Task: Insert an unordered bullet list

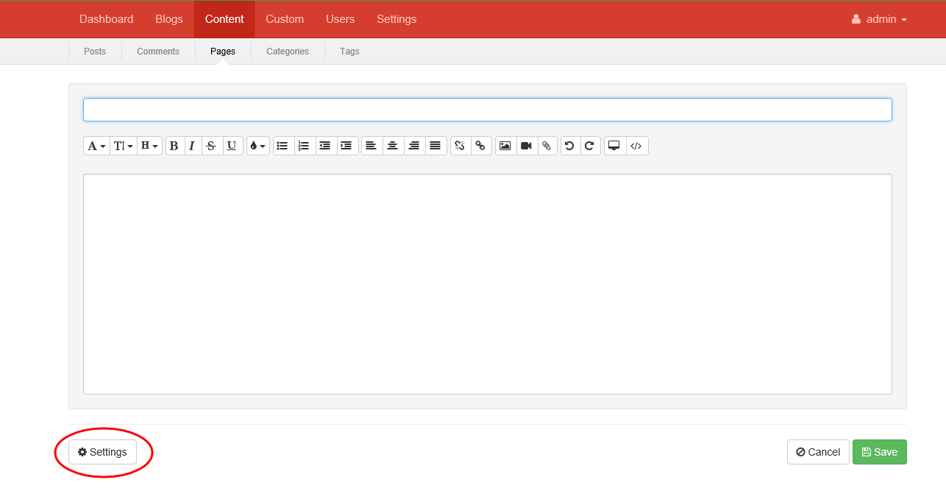Action: (282, 146)
